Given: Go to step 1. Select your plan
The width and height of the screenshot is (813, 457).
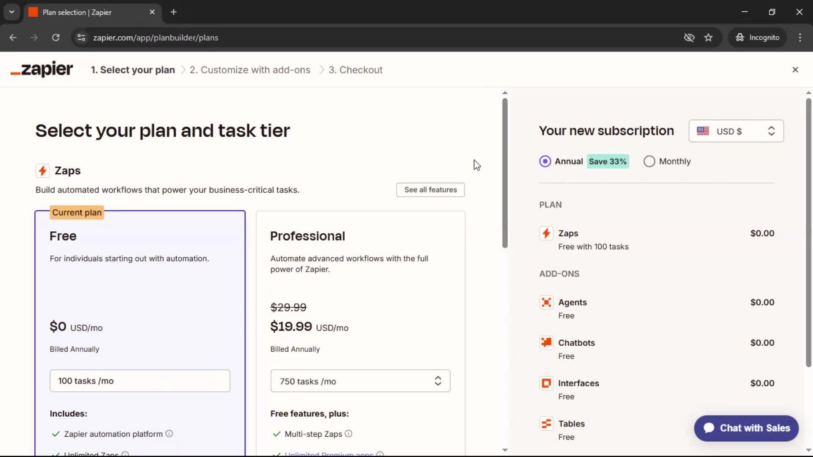Looking at the screenshot, I should 133,70.
